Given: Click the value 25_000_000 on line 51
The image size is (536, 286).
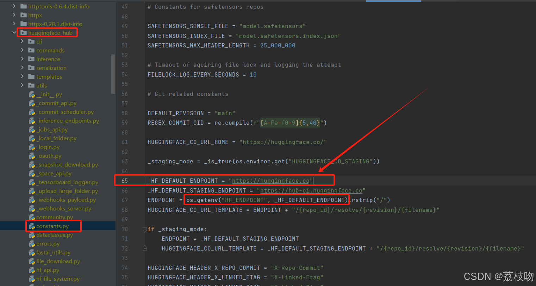Looking at the screenshot, I should pyautogui.click(x=278, y=45).
